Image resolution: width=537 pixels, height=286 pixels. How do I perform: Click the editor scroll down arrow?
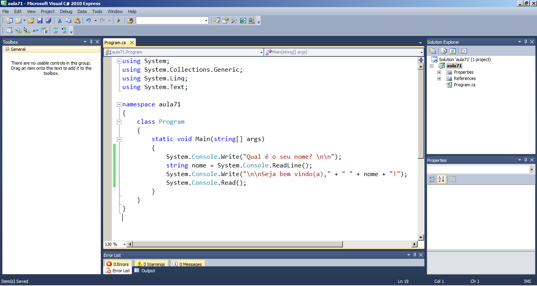(421, 237)
